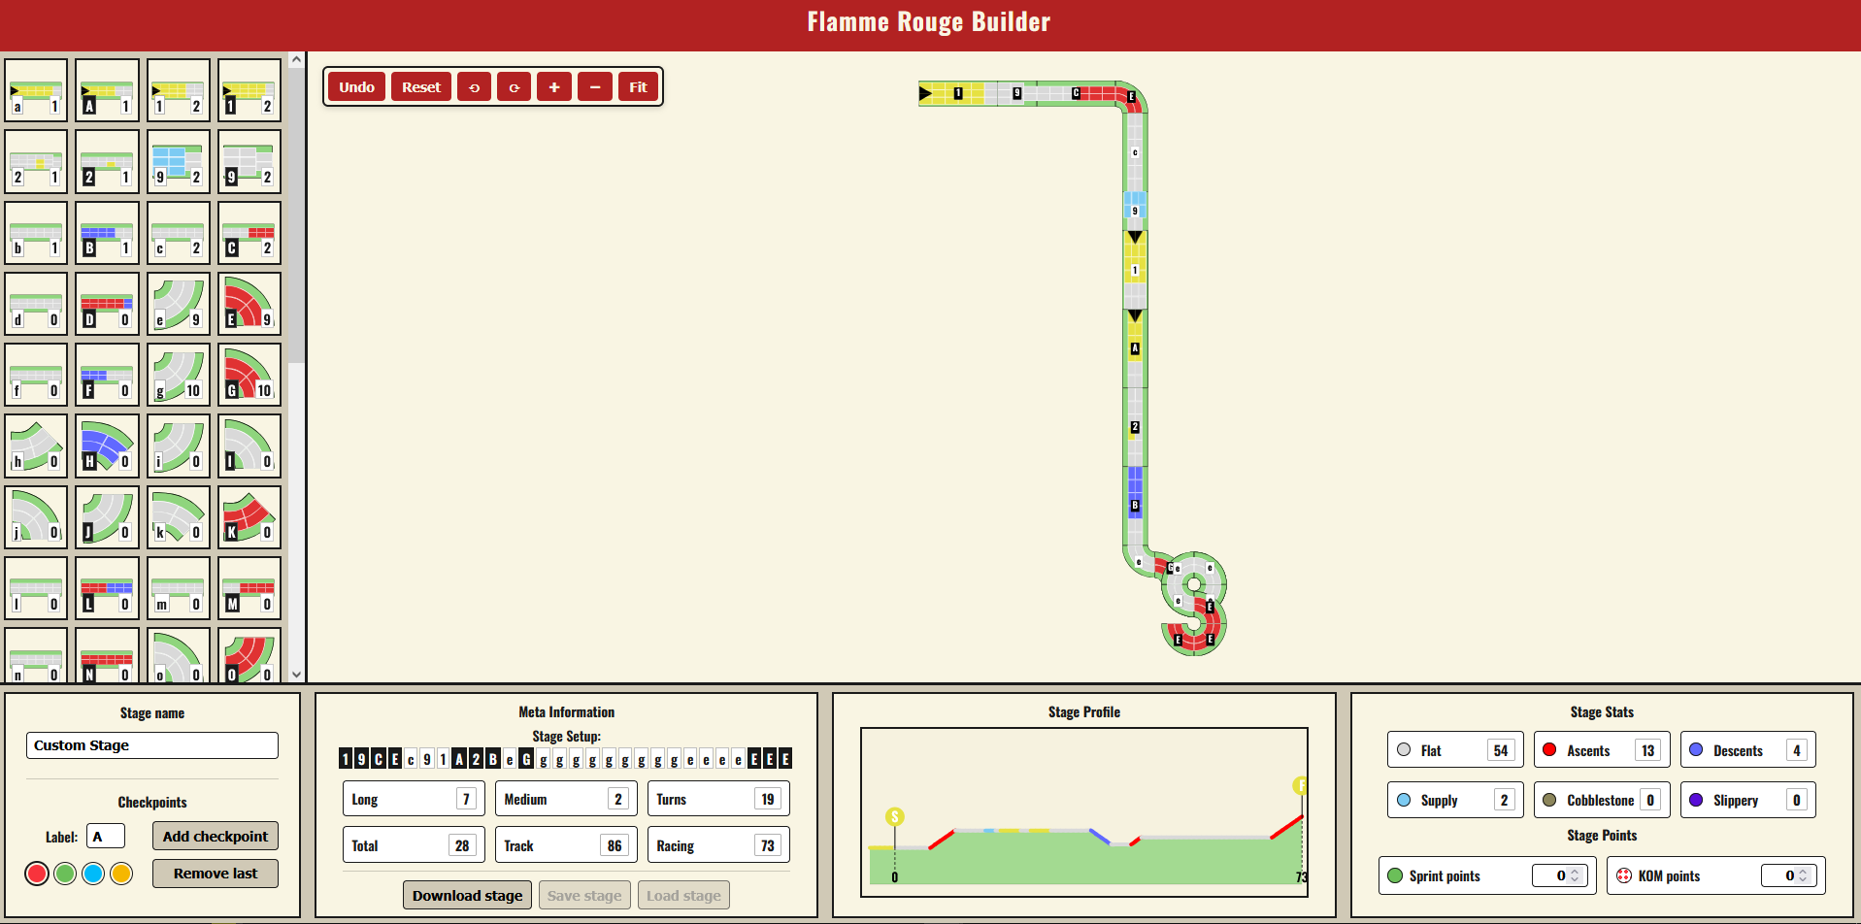Image resolution: width=1861 pixels, height=924 pixels.
Task: Click the checkpoint Label input 'A'
Action: point(106,836)
